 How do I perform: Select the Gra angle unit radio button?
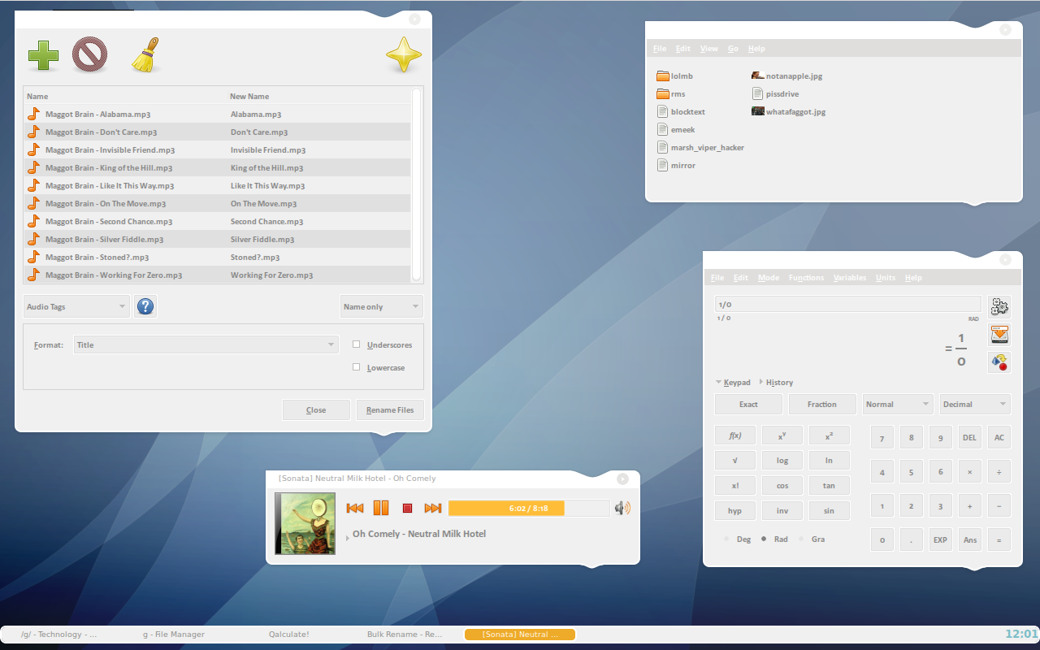coord(801,539)
